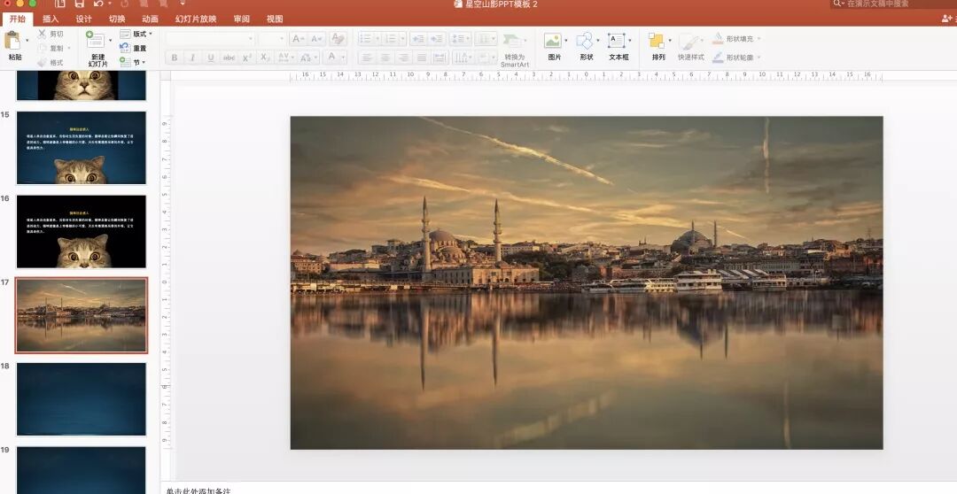Click the Quick Styles (快速样式) button

coord(691,46)
